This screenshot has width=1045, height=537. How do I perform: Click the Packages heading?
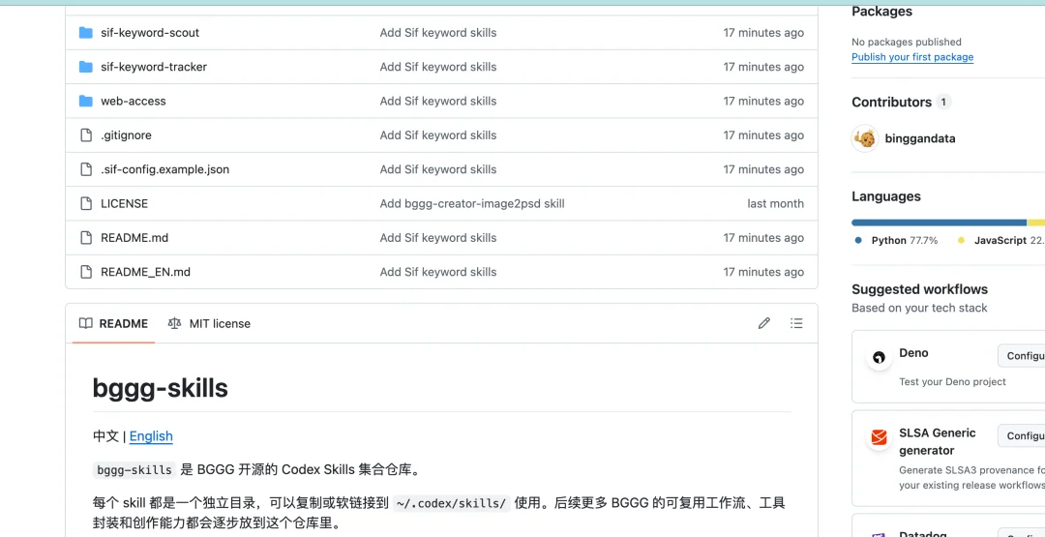point(881,12)
